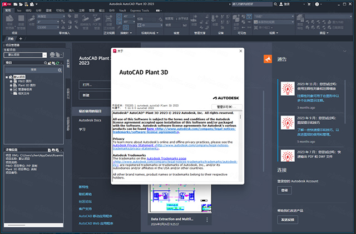Collapse the 默认项目 tree root node
Image resolution: width=356 pixels, height=234 pixels.
(7, 77)
